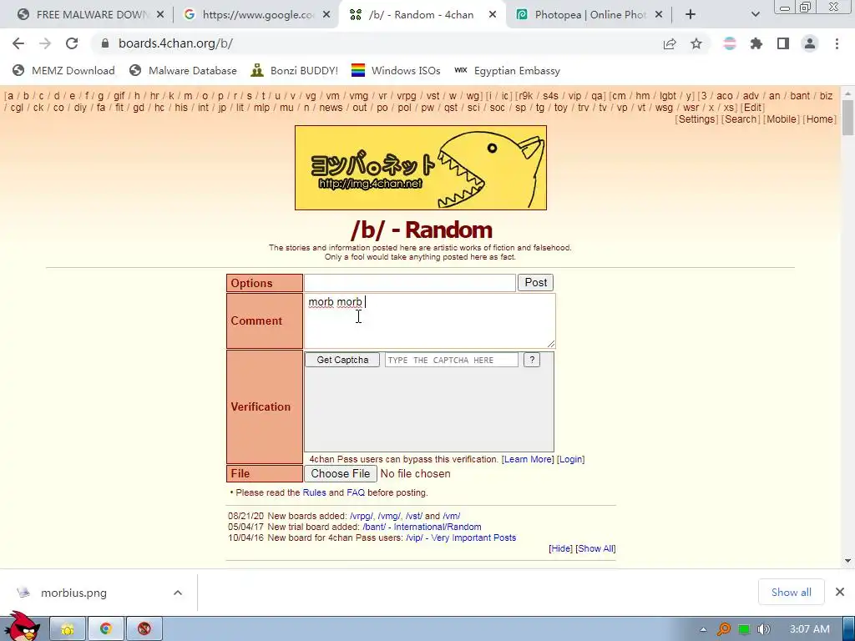Expand the tab search chevron
This screenshot has width=855, height=641.
point(755,15)
